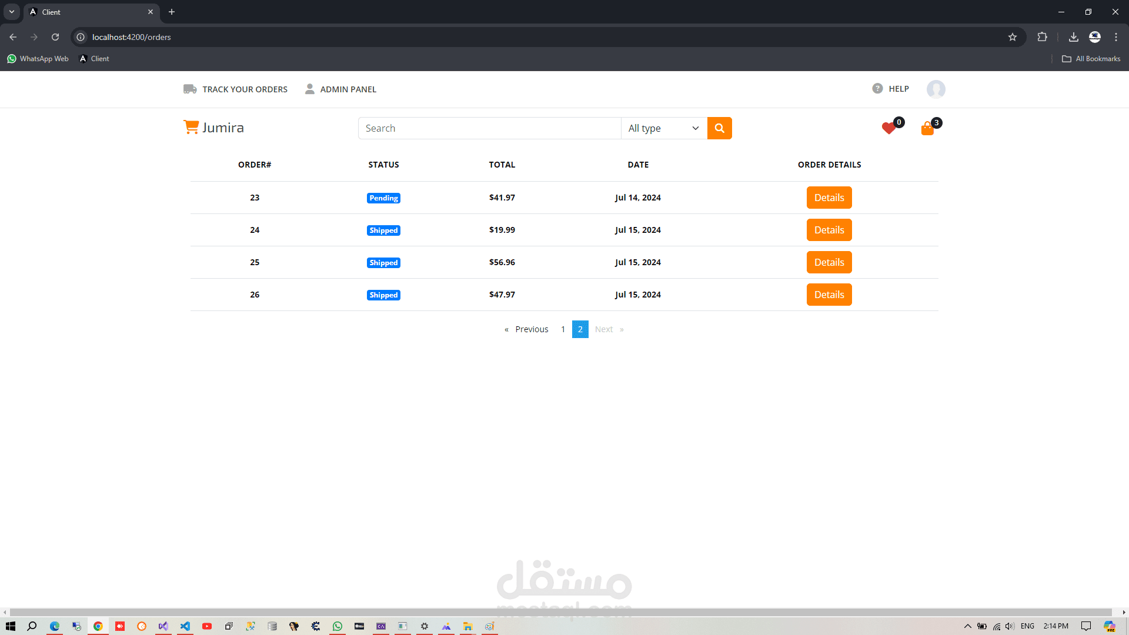Click the Help question mark icon
The width and height of the screenshot is (1129, 635).
click(877, 89)
